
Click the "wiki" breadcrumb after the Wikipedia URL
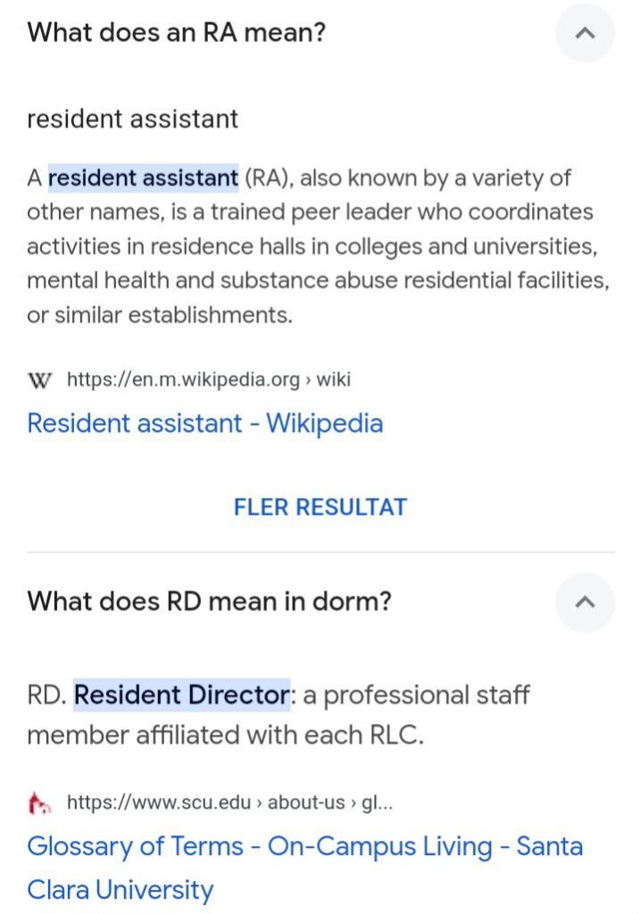pyautogui.click(x=334, y=380)
